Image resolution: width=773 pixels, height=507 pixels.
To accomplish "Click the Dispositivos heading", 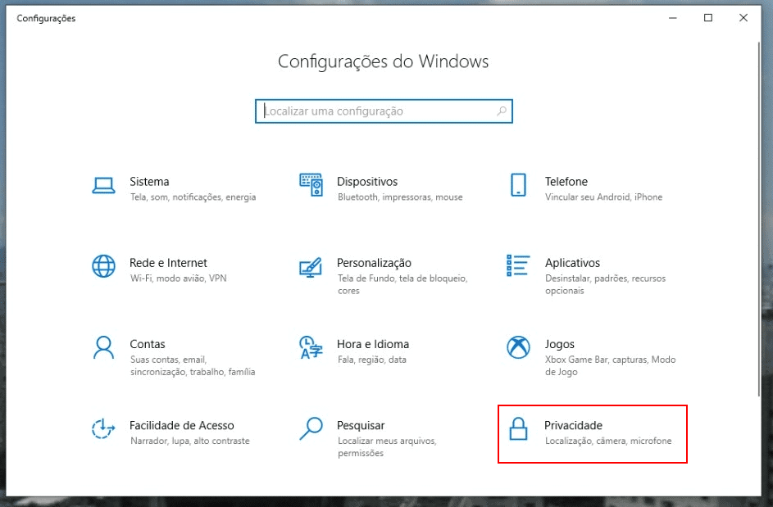I will pos(367,181).
